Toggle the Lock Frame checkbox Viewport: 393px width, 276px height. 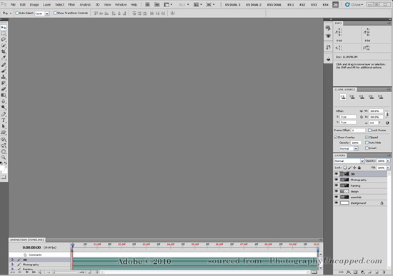(x=369, y=130)
